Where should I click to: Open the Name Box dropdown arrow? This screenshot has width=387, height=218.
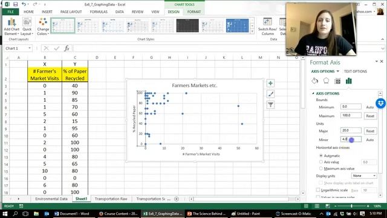(30, 48)
